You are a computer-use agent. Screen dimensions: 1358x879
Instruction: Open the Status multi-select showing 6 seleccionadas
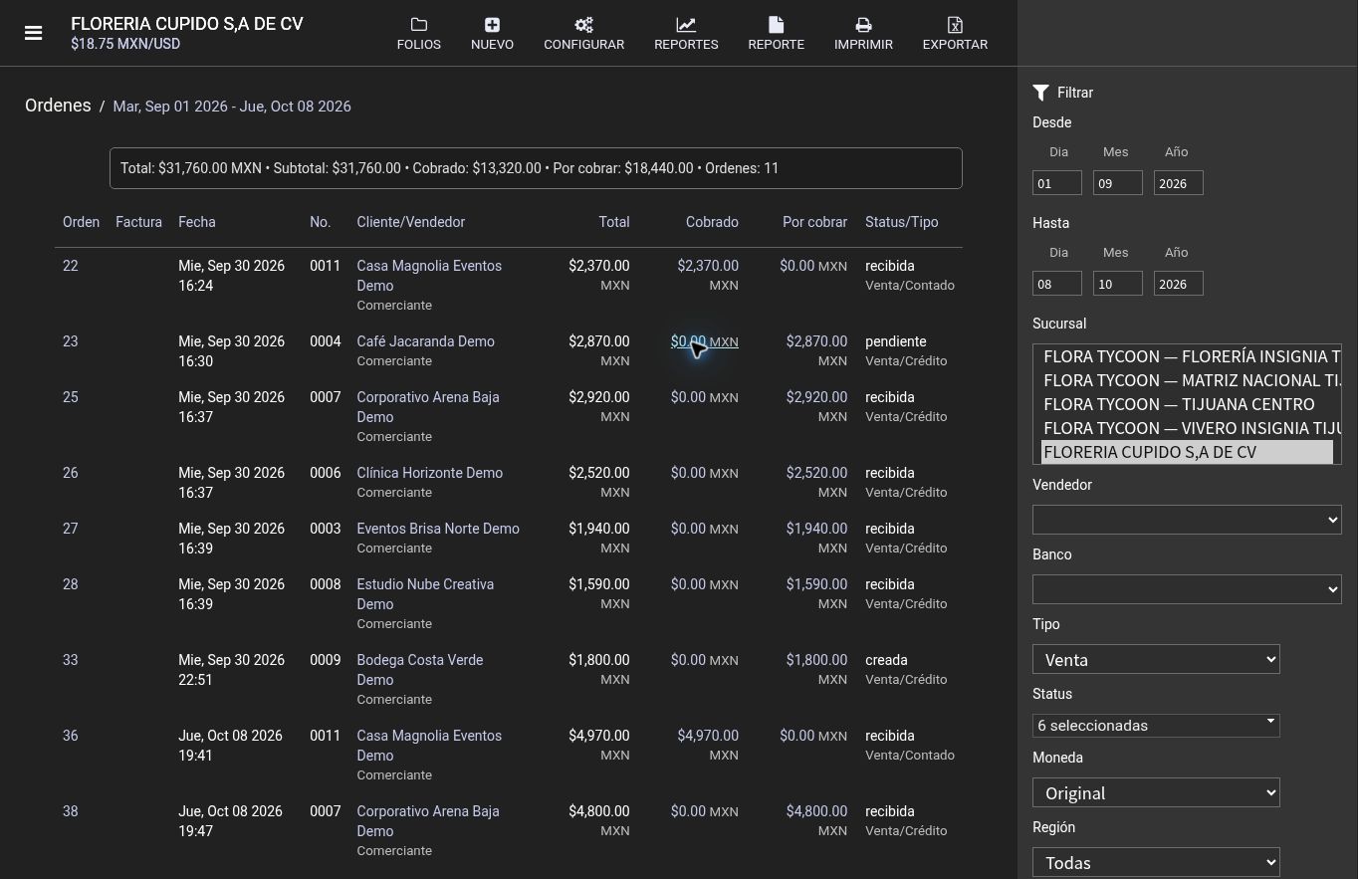point(1156,726)
